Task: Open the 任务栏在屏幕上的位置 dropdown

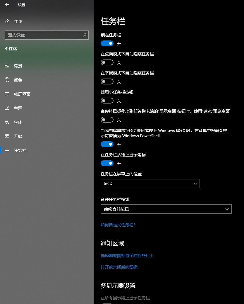Action: point(150,183)
